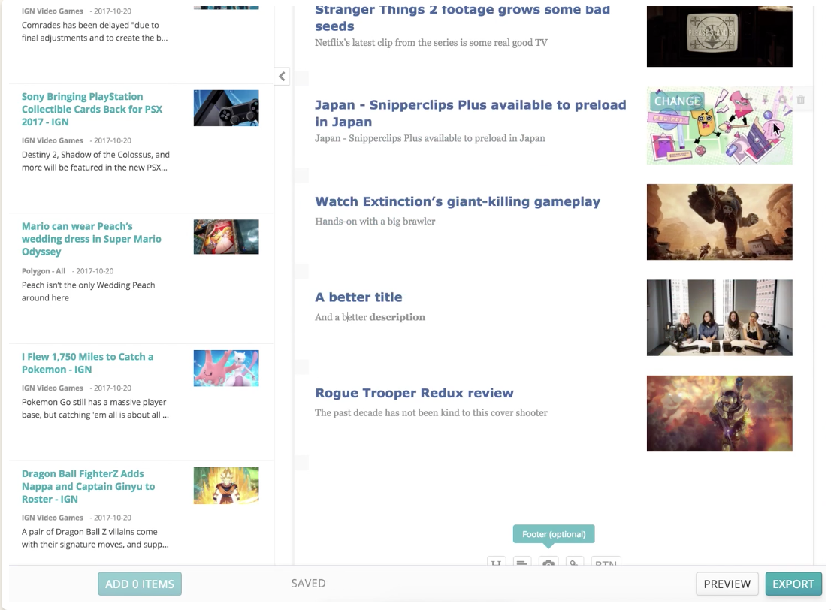Select the pink Pokemon thumbnail
831x610 pixels.
[226, 368]
